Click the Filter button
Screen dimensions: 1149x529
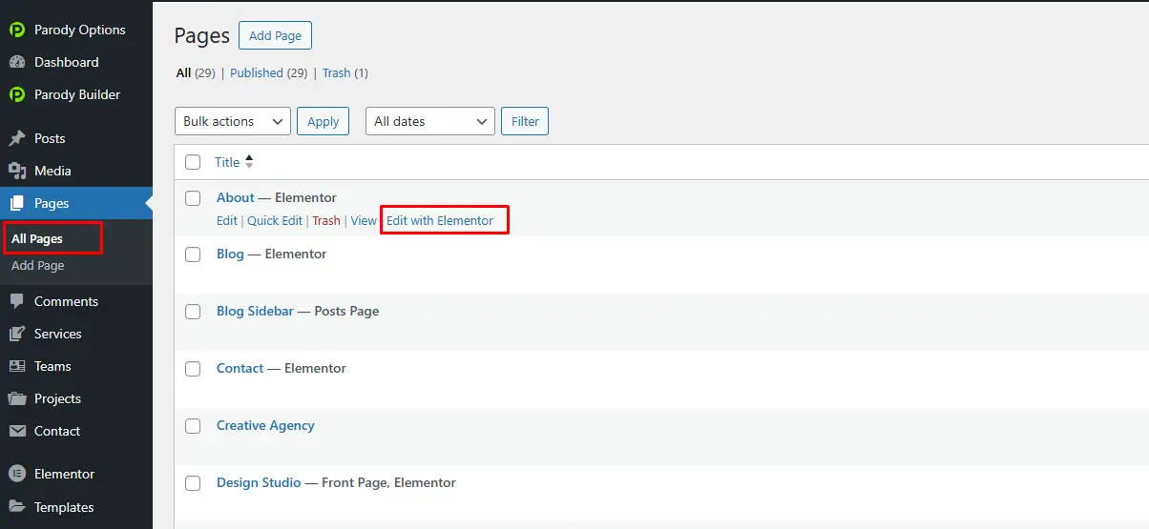[x=525, y=121]
